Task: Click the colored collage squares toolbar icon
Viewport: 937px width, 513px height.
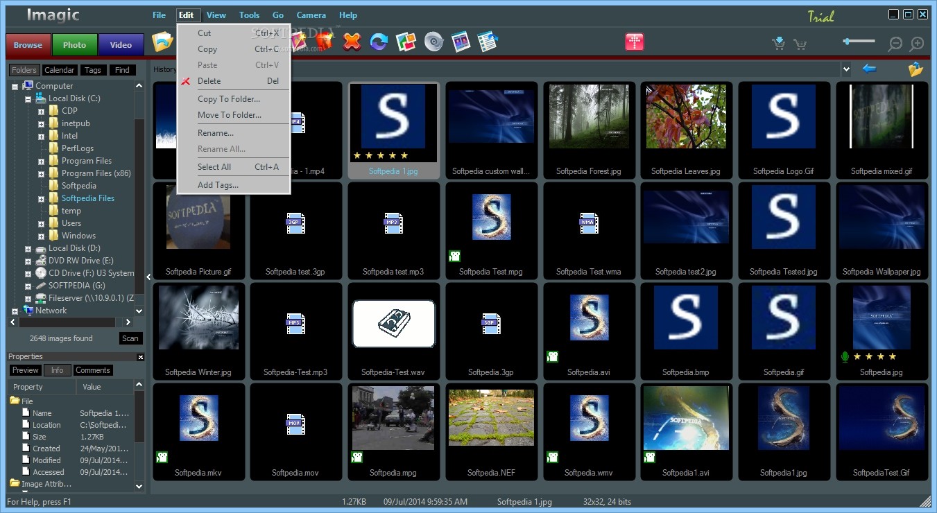Action: click(x=406, y=42)
